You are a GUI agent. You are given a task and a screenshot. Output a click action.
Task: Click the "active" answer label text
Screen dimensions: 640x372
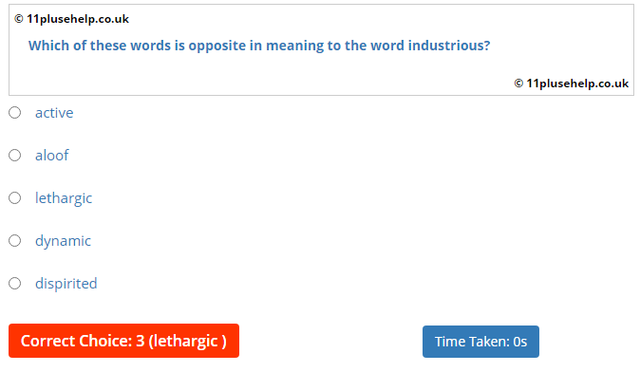coord(54,113)
